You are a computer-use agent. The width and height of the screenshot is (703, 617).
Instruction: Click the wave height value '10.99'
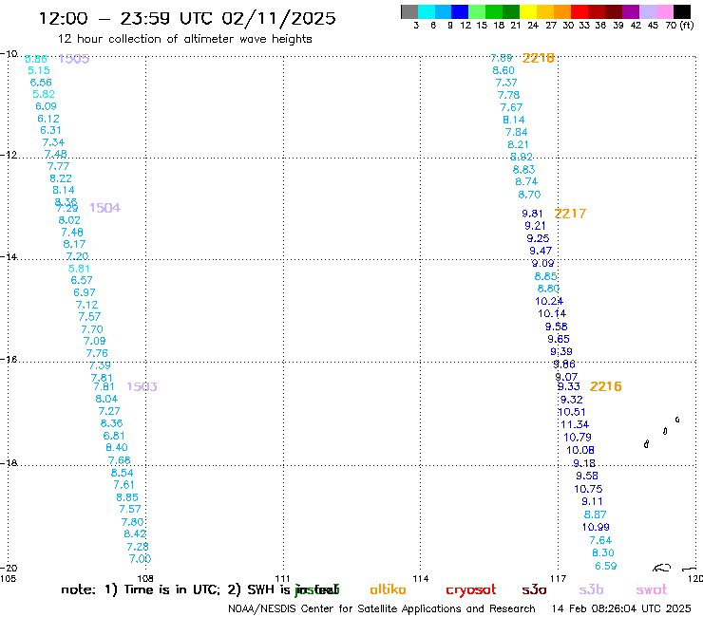tap(596, 528)
